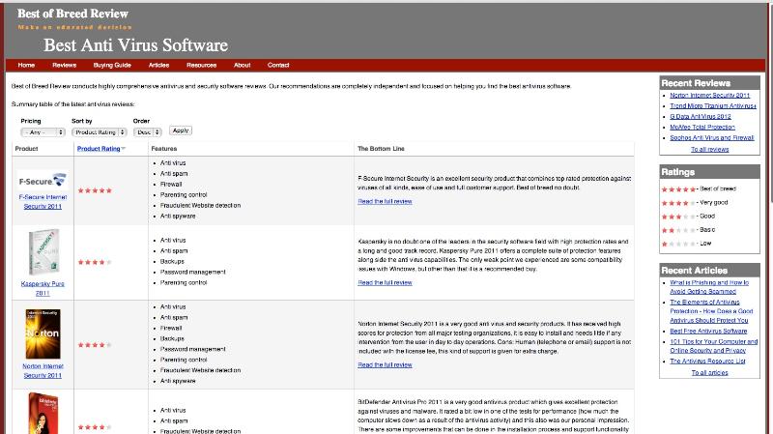Open the Articles menu item
Image resolution: width=773 pixels, height=434 pixels.
(x=158, y=65)
